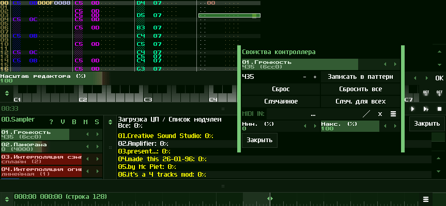Screen dimensions: 446x206
Task: Increase value 435 with the plus icon
Action: coord(315,77)
